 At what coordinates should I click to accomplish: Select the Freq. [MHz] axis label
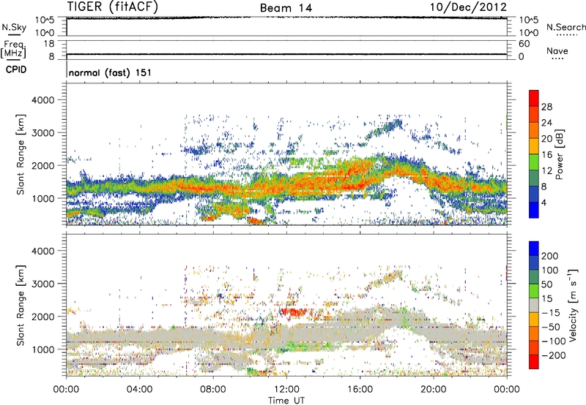14,49
